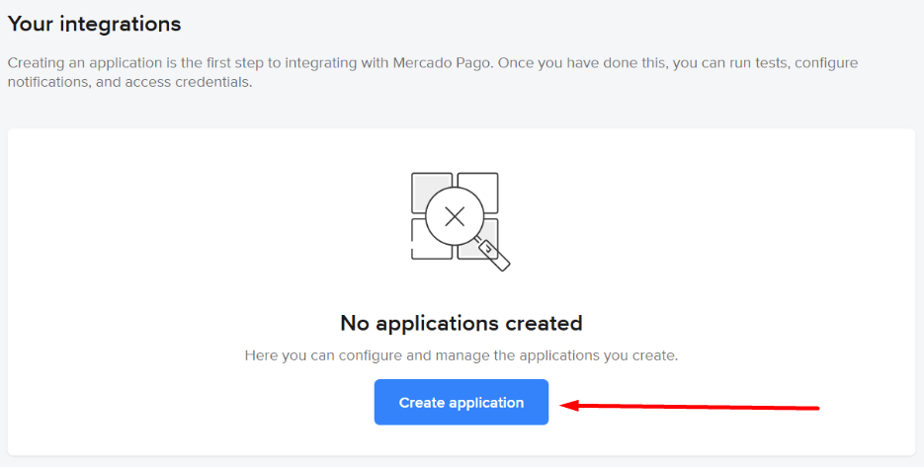Click the Create application button
924x469 pixels.
461,402
